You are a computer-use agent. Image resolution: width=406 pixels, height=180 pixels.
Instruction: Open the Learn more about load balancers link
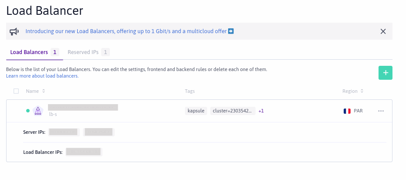point(42,76)
